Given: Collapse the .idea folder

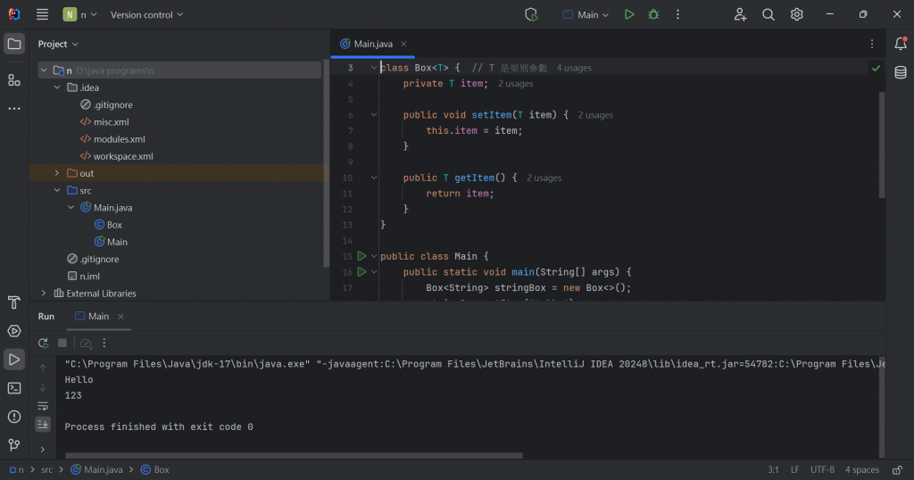Looking at the screenshot, I should click(57, 87).
